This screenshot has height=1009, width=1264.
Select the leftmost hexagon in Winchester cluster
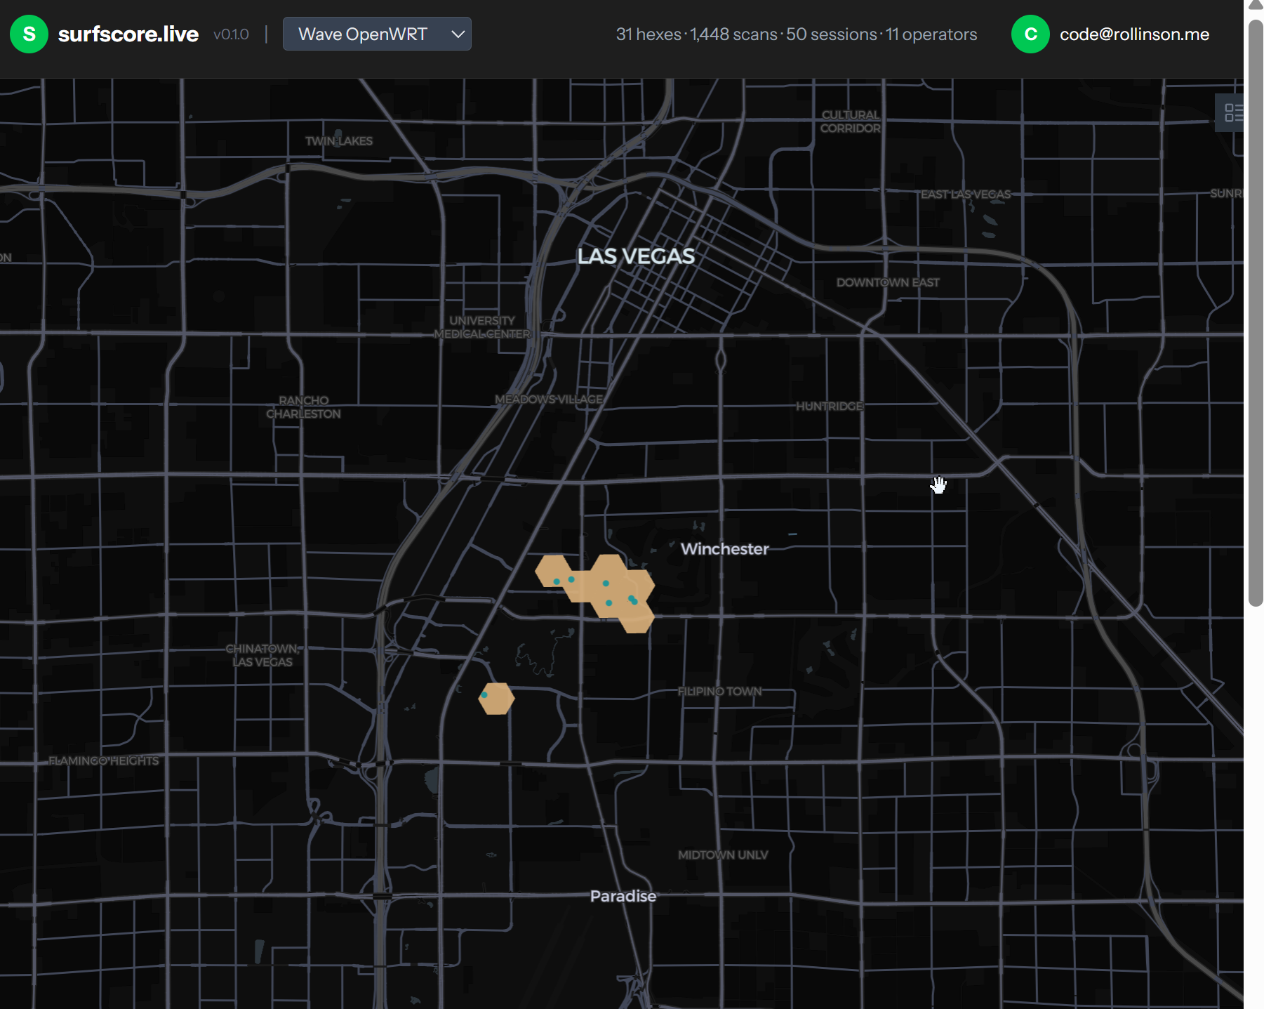pyautogui.click(x=553, y=571)
